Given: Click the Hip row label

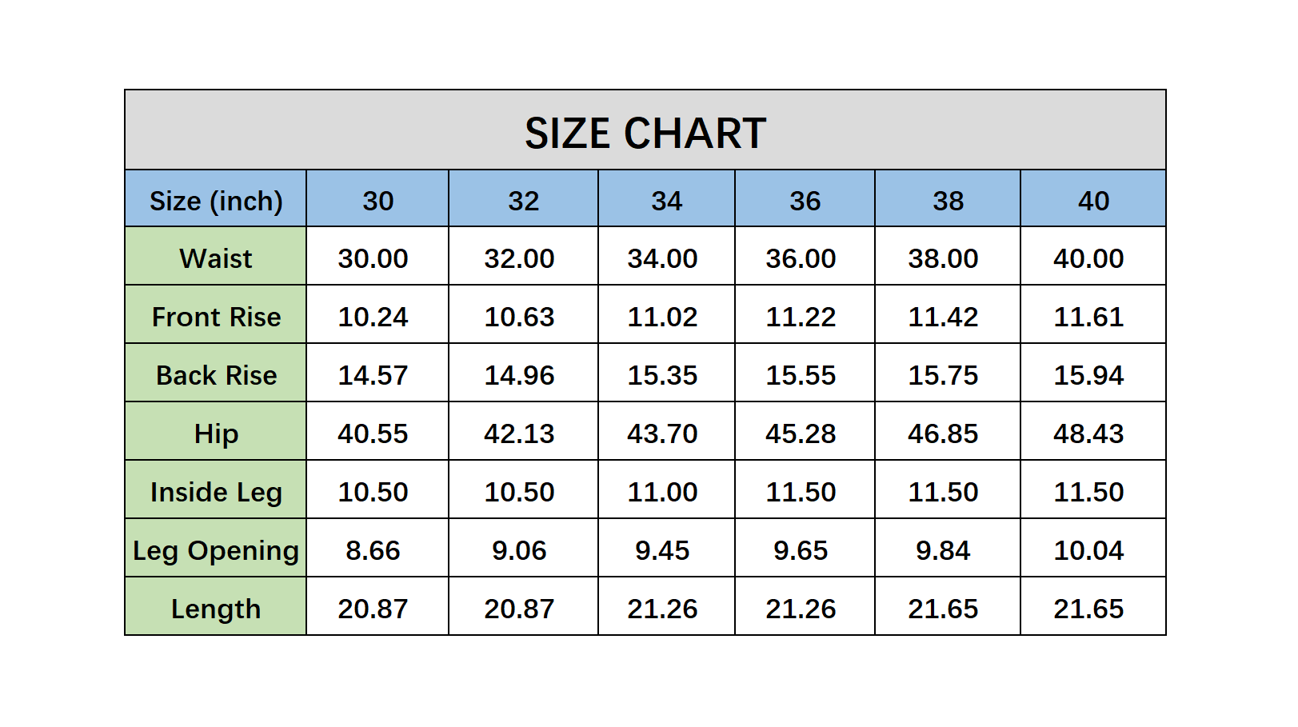Looking at the screenshot, I should (x=216, y=433).
